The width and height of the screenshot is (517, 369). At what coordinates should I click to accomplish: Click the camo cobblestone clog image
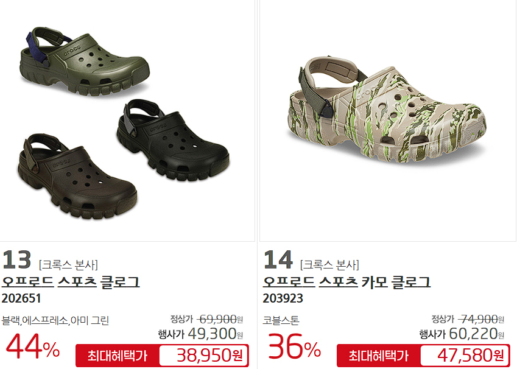pos(387,111)
